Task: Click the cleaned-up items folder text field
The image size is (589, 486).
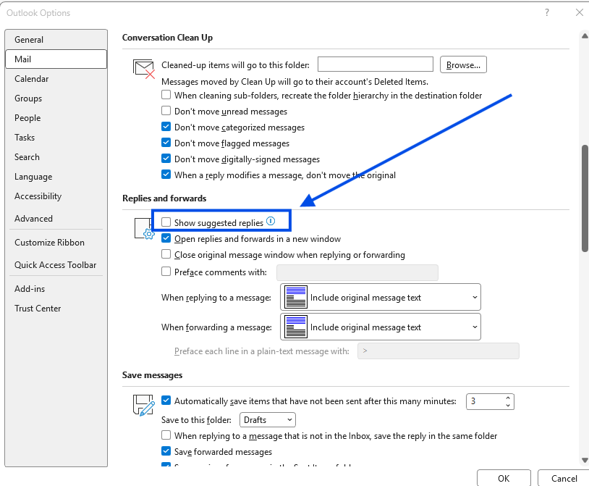Action: 376,64
